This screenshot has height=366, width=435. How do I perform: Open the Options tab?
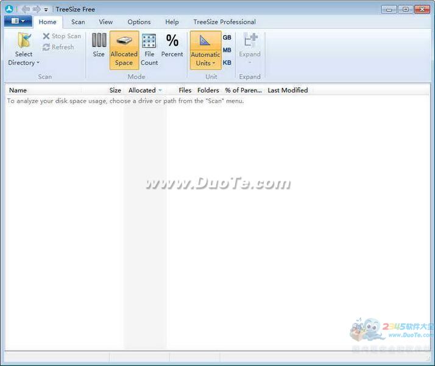coord(139,22)
